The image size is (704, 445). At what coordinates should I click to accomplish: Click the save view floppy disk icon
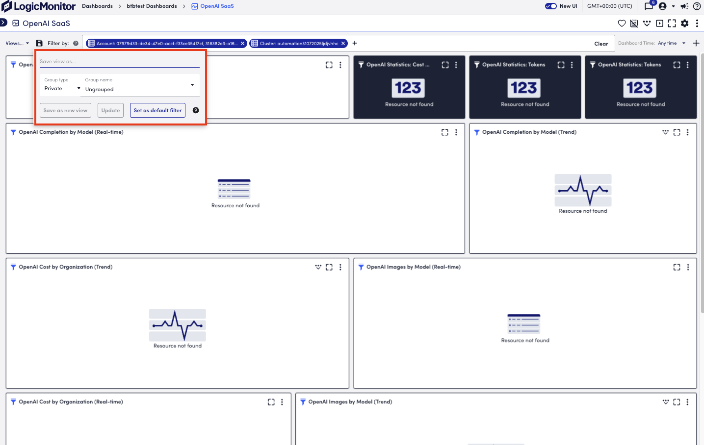39,43
